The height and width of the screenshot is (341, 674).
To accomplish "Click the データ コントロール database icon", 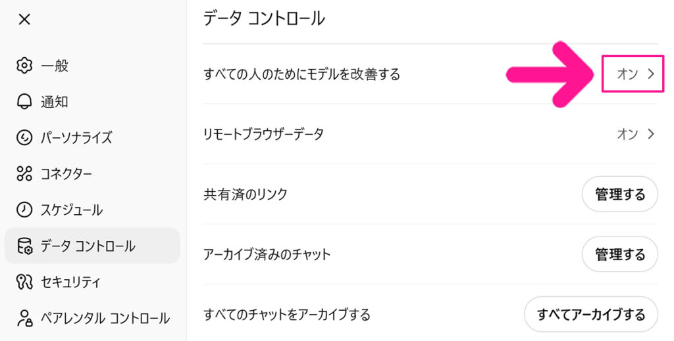I will click(x=24, y=246).
